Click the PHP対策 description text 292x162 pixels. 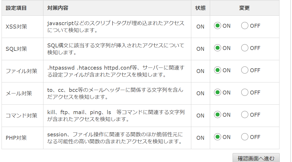pyautogui.click(x=115, y=138)
